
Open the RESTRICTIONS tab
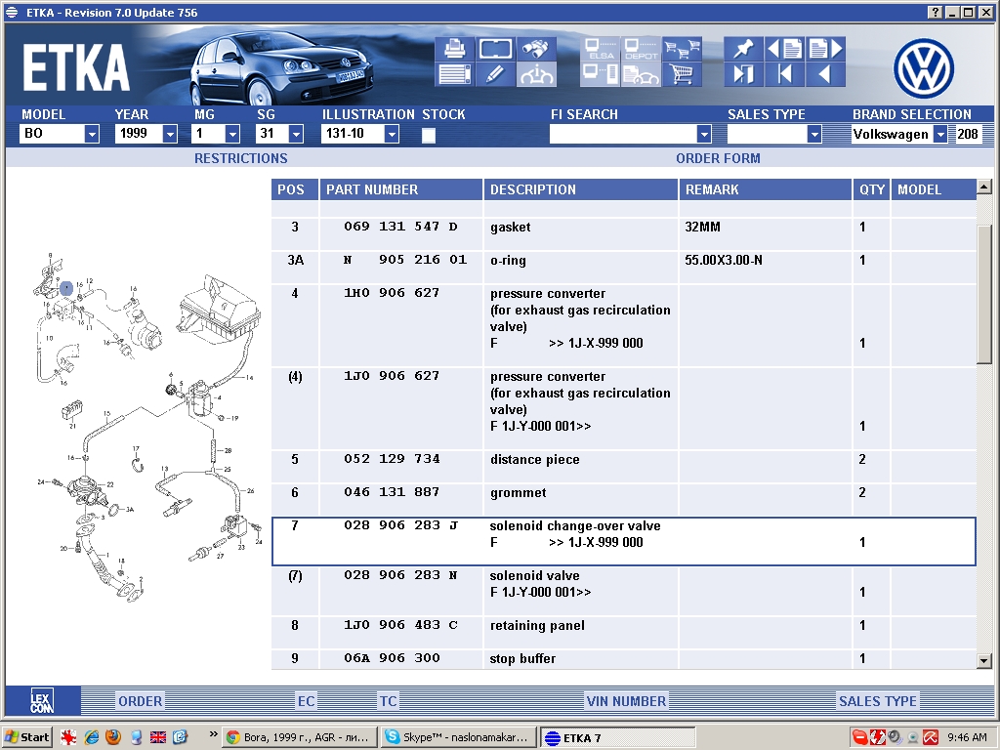point(240,158)
